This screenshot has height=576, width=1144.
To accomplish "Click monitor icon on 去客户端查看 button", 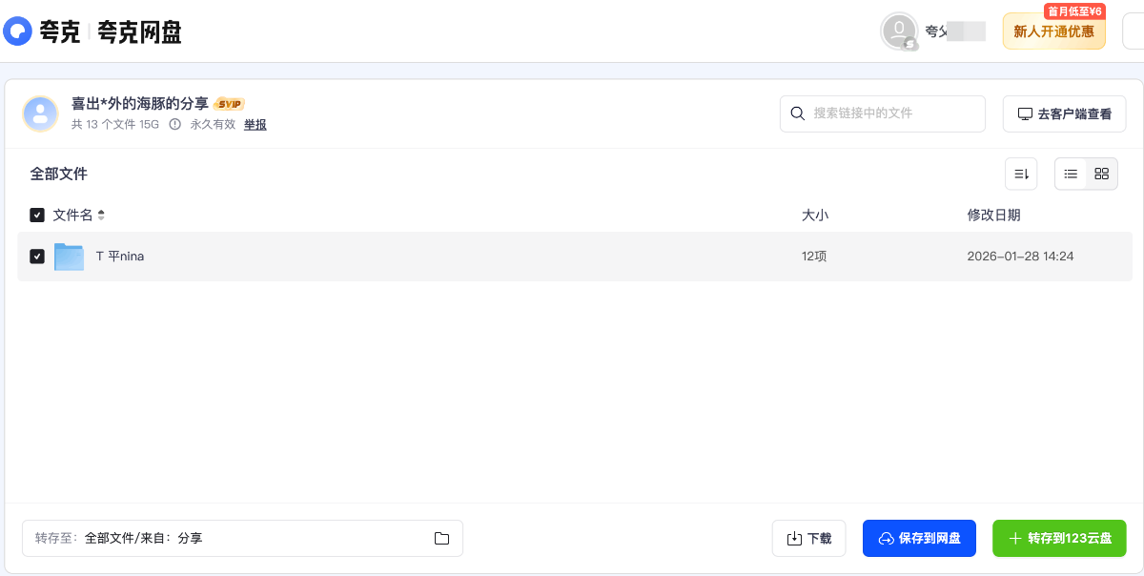I will (1024, 113).
